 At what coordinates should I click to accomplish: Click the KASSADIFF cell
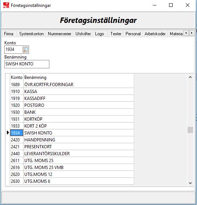79,98
